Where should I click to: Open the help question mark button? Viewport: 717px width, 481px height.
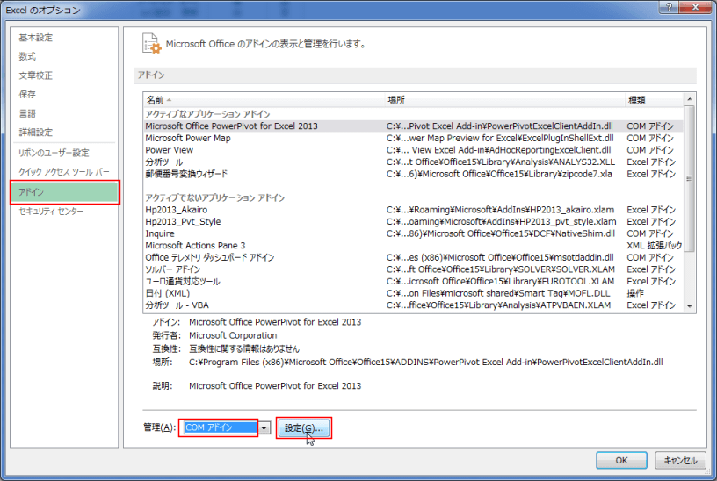point(669,7)
